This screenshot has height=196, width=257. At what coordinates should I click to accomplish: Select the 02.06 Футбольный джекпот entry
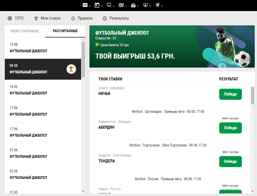pyautogui.click(x=43, y=175)
